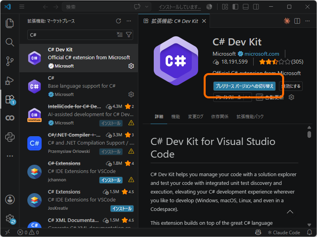Install the C#/.NET Compiler extension
This screenshot has width=317, height=237.
tap(111, 152)
